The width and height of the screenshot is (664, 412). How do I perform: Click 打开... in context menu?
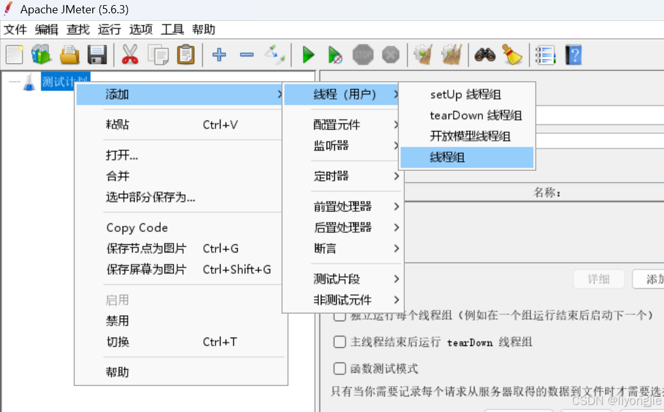(180, 155)
